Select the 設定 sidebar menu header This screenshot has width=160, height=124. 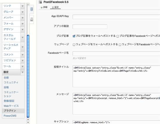pos(11,72)
